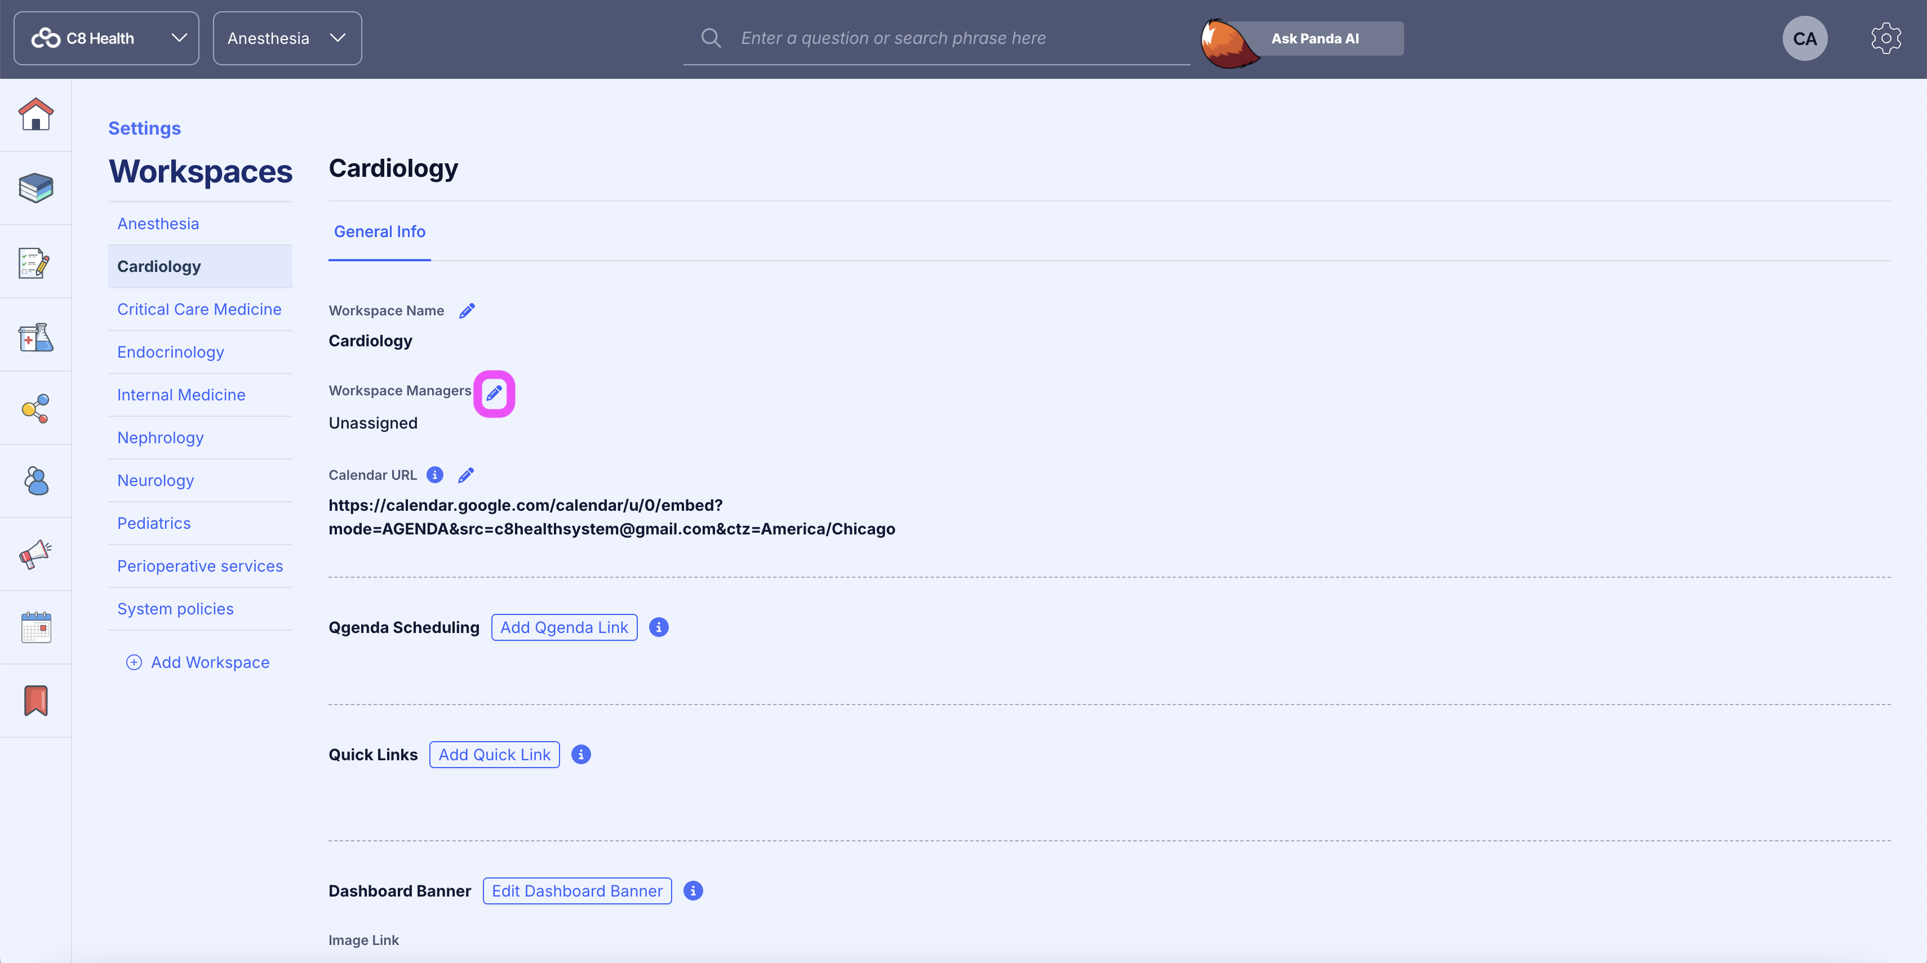The image size is (1927, 963).
Task: Click the Add Quick Link button
Action: coord(495,755)
